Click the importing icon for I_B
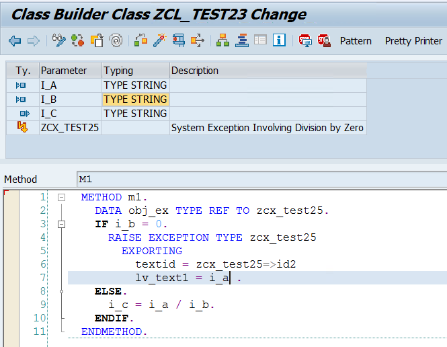Screen dimensions: 447x347 [x=21, y=100]
